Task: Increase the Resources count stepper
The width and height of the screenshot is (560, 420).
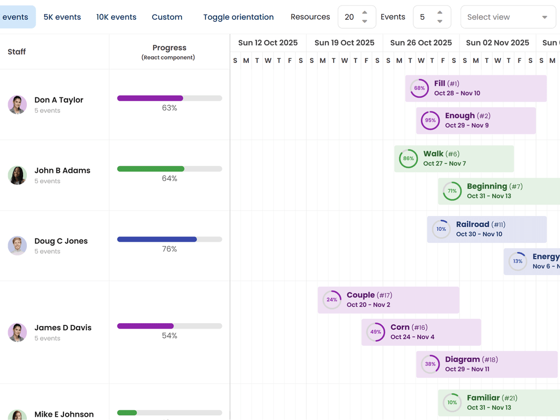Action: click(x=365, y=13)
